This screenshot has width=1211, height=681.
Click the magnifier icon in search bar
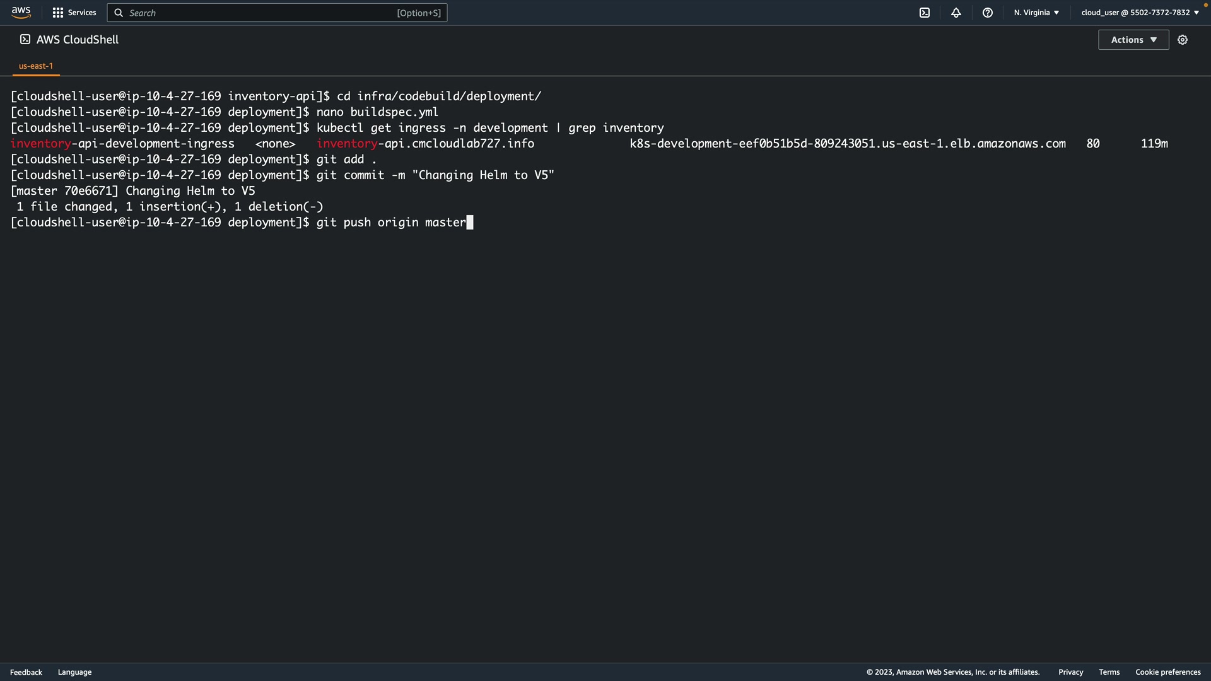tap(119, 13)
